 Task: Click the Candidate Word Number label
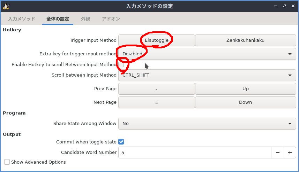(89, 153)
